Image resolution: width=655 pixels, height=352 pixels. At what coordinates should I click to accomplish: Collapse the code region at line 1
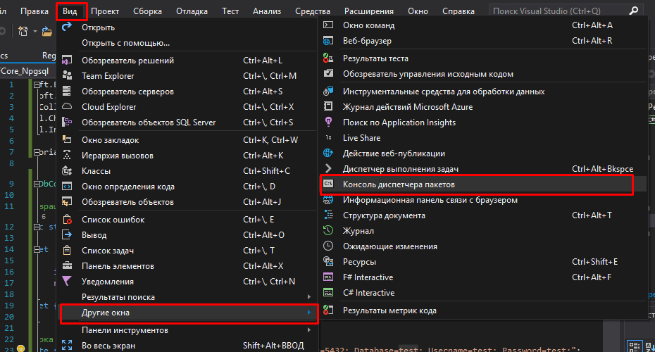(37, 84)
